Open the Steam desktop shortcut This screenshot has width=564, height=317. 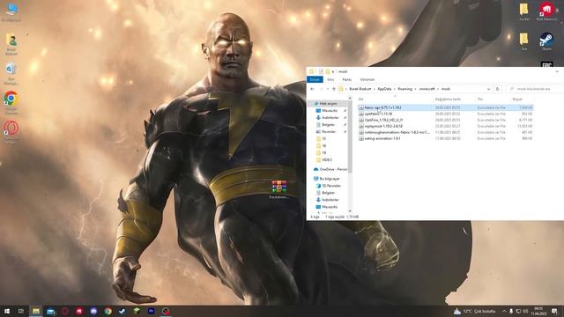[x=546, y=41]
